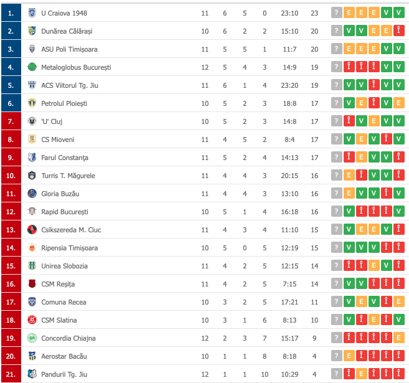Click the latest form result box for 'U' Cluj
The height and width of the screenshot is (383, 409).
[x=398, y=121]
